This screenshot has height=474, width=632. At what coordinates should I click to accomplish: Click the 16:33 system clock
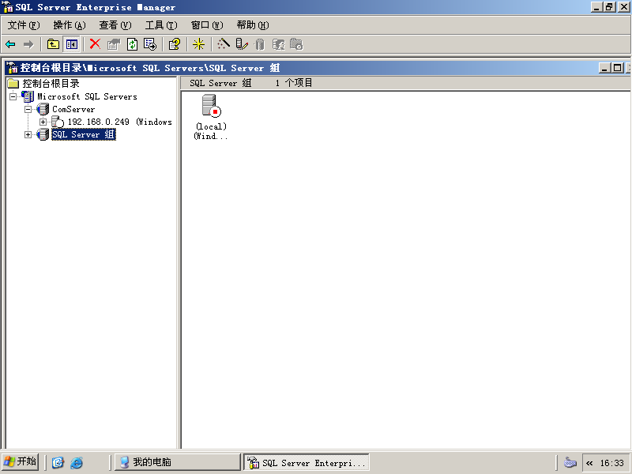coord(611,463)
